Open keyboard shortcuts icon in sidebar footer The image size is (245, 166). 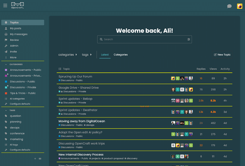pyautogui.click(x=40, y=159)
